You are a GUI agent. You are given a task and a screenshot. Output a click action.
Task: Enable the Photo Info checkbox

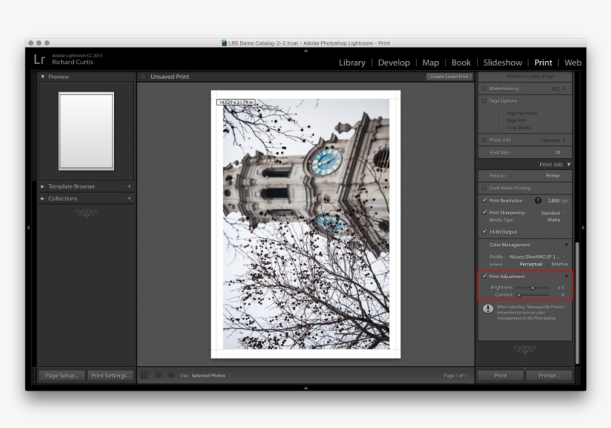484,140
